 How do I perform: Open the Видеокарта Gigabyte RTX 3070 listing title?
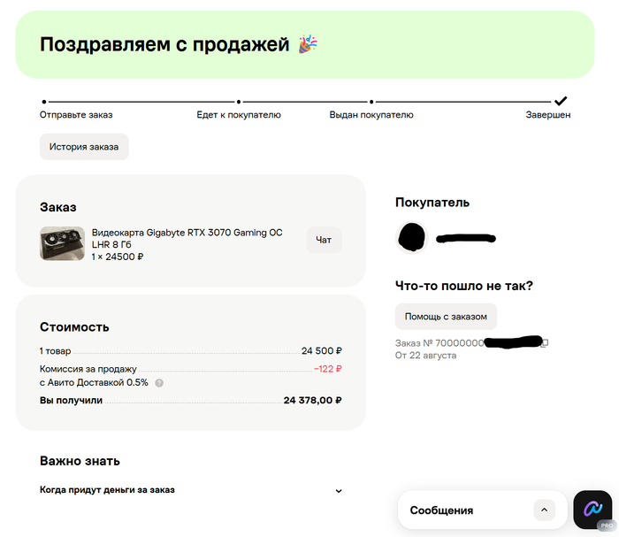[x=187, y=239]
